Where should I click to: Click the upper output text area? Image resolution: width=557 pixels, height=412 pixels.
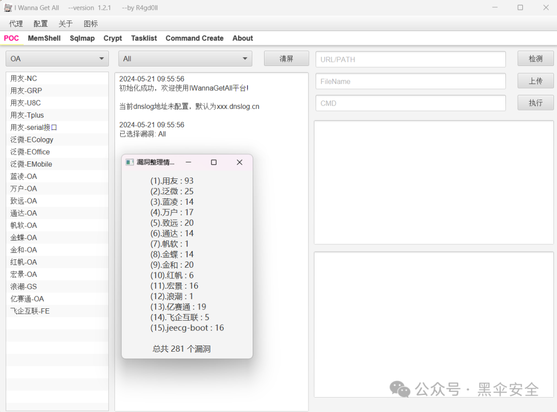pyautogui.click(x=434, y=182)
